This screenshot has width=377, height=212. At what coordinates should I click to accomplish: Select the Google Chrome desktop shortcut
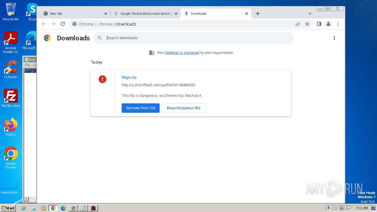11,158
